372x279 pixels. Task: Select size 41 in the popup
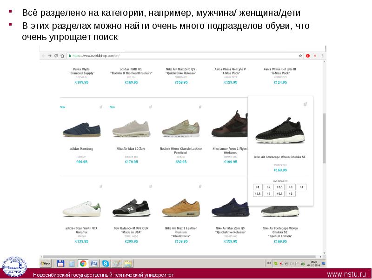point(258,187)
